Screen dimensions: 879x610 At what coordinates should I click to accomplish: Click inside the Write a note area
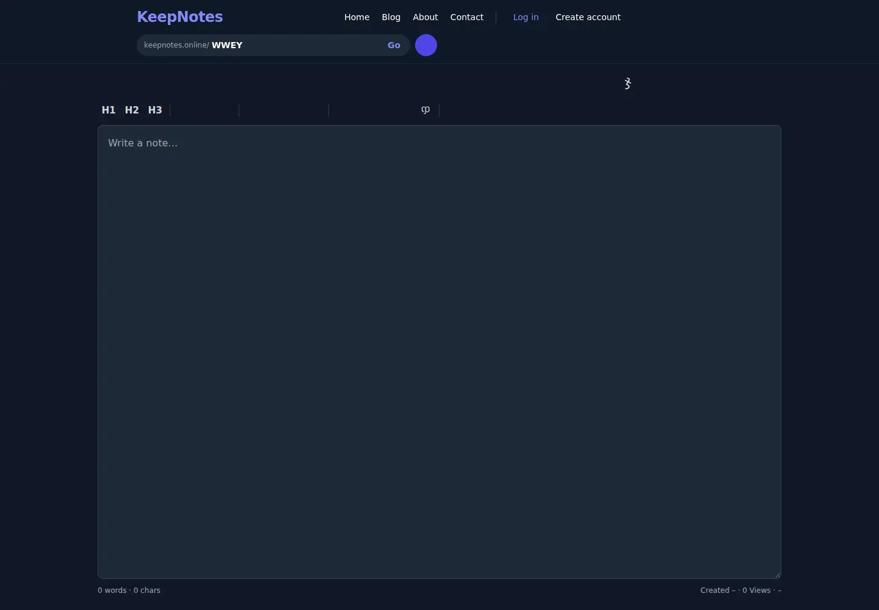coord(440,352)
